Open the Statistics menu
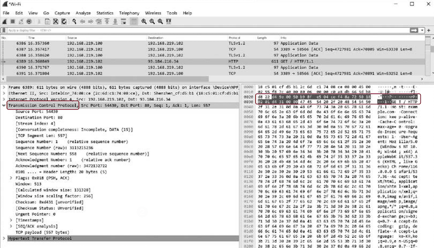The width and height of the screenshot is (434, 248). click(x=105, y=13)
